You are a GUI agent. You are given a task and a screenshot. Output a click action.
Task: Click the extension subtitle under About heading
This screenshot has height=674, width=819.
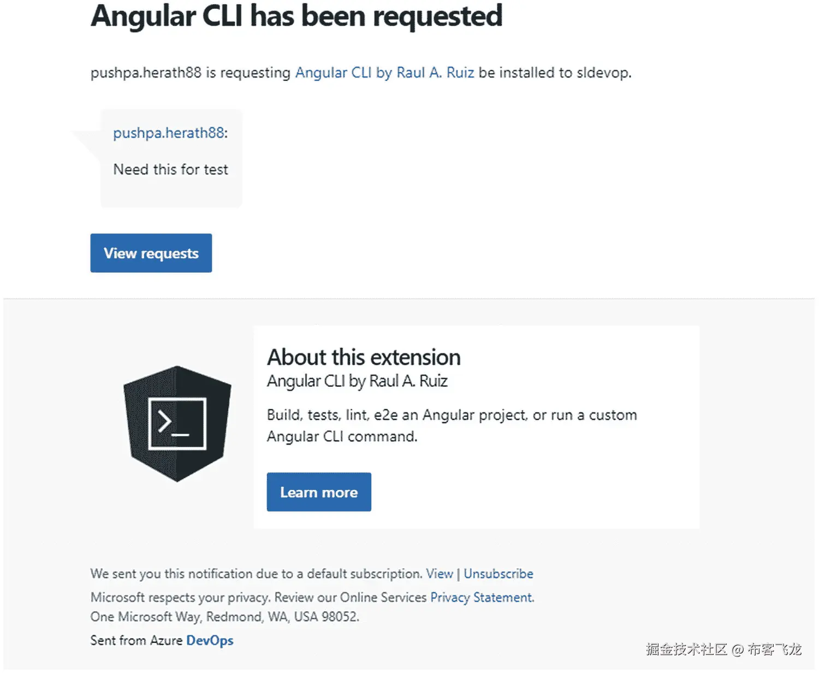tap(357, 381)
